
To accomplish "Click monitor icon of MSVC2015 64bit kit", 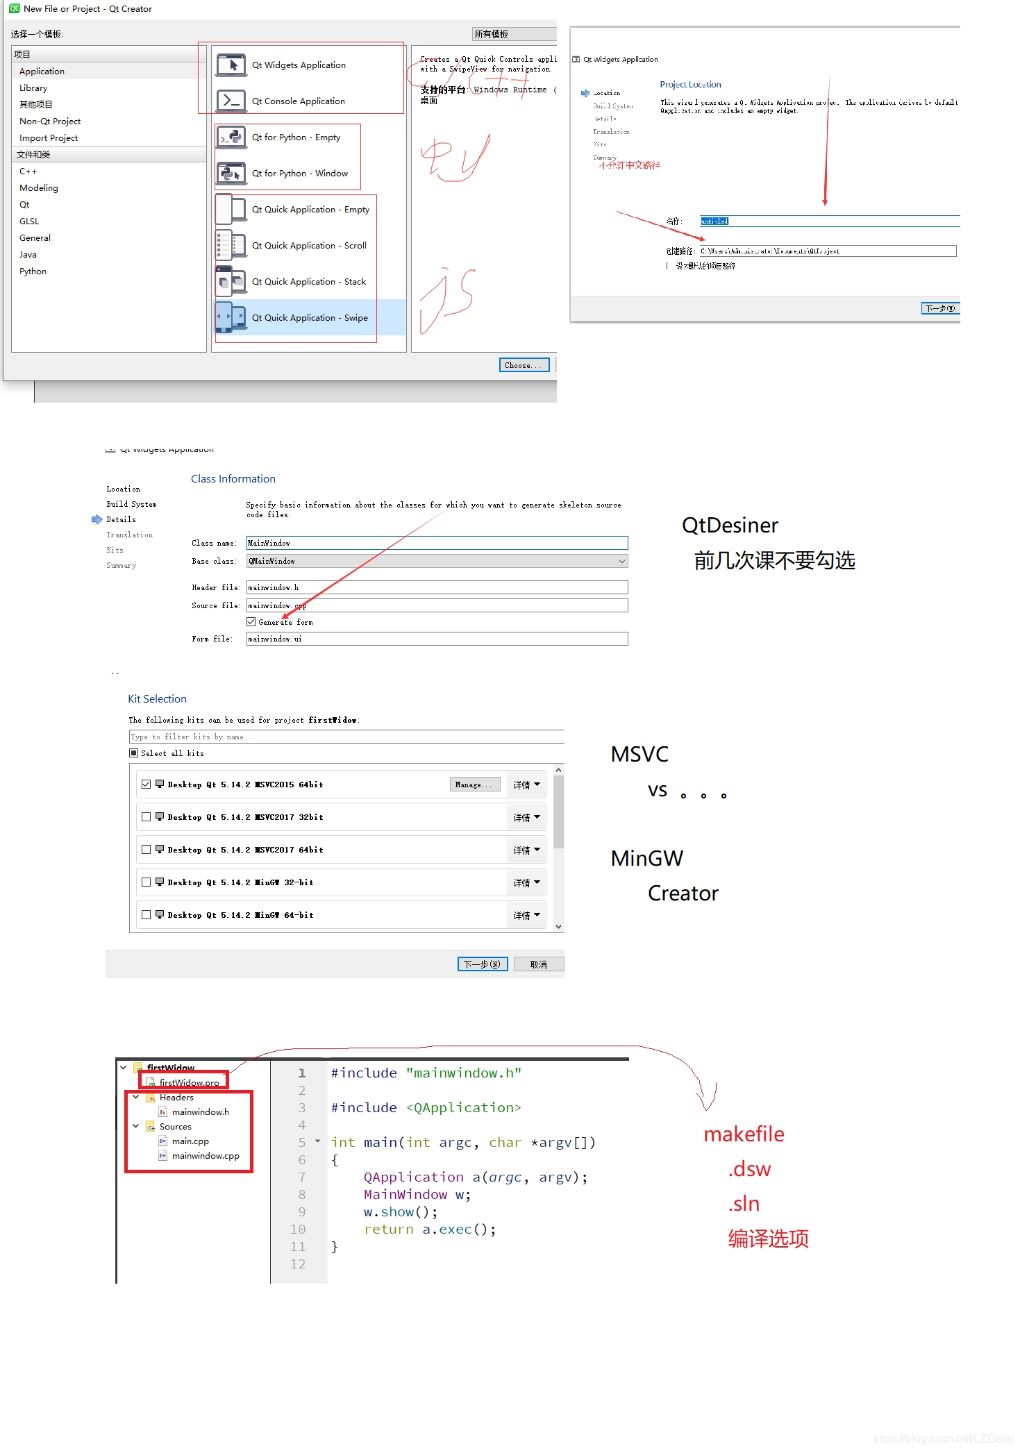I will (160, 784).
